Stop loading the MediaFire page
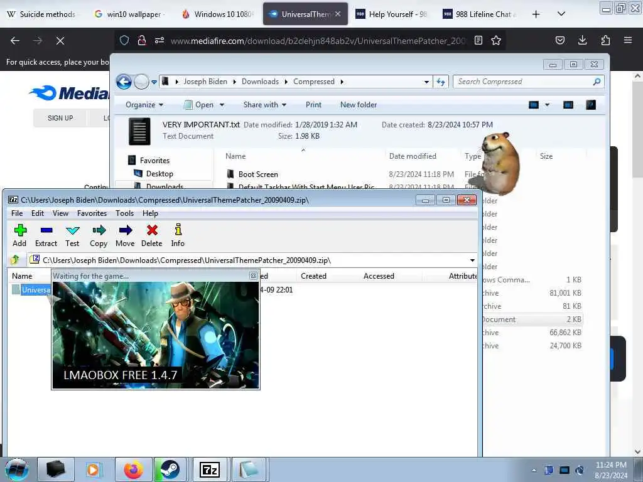 tap(60, 41)
